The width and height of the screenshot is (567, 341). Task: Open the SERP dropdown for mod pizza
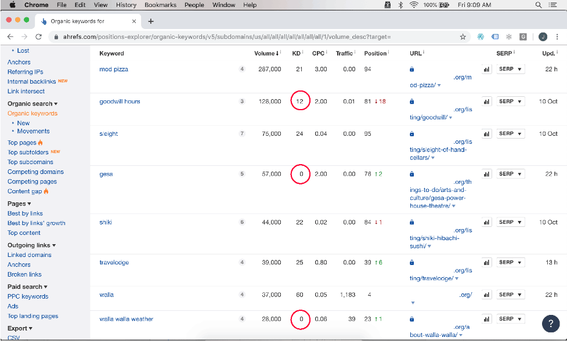(510, 69)
